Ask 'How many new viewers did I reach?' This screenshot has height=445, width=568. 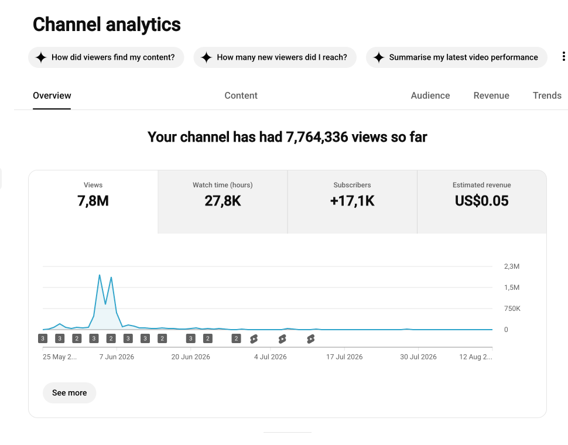click(275, 57)
